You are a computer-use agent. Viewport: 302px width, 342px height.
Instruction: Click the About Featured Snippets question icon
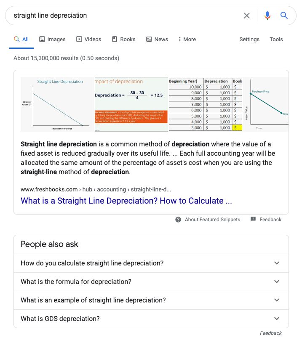point(178,220)
